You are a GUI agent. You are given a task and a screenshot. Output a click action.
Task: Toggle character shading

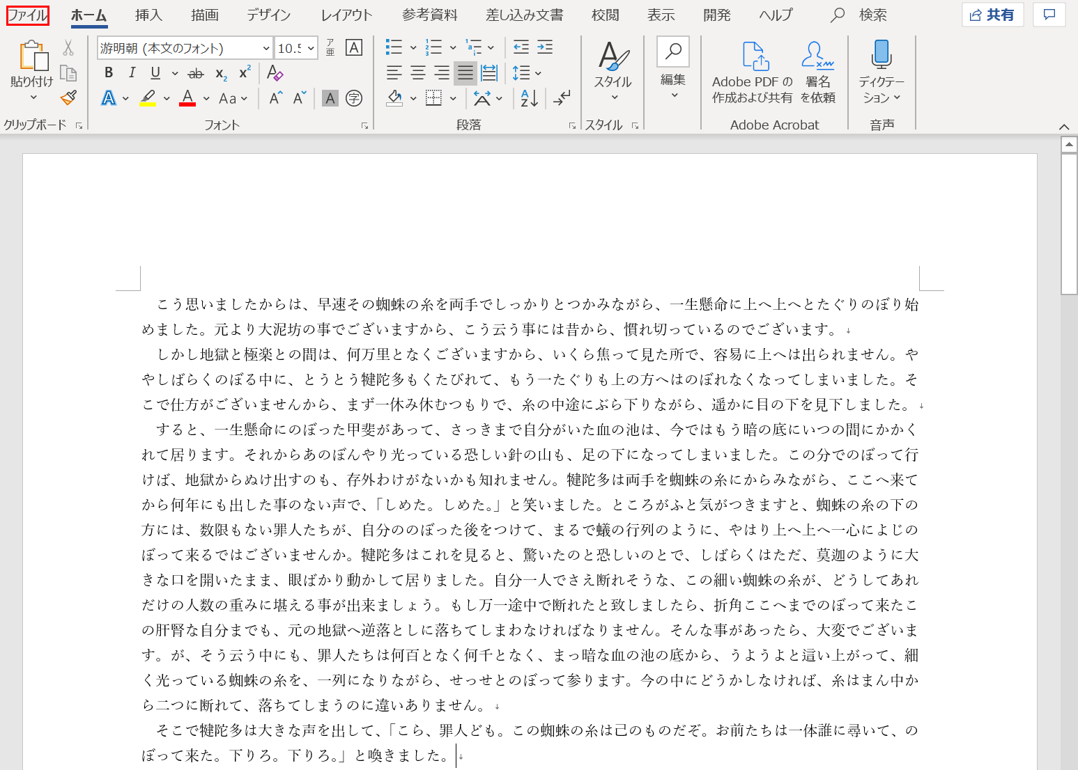(x=330, y=98)
